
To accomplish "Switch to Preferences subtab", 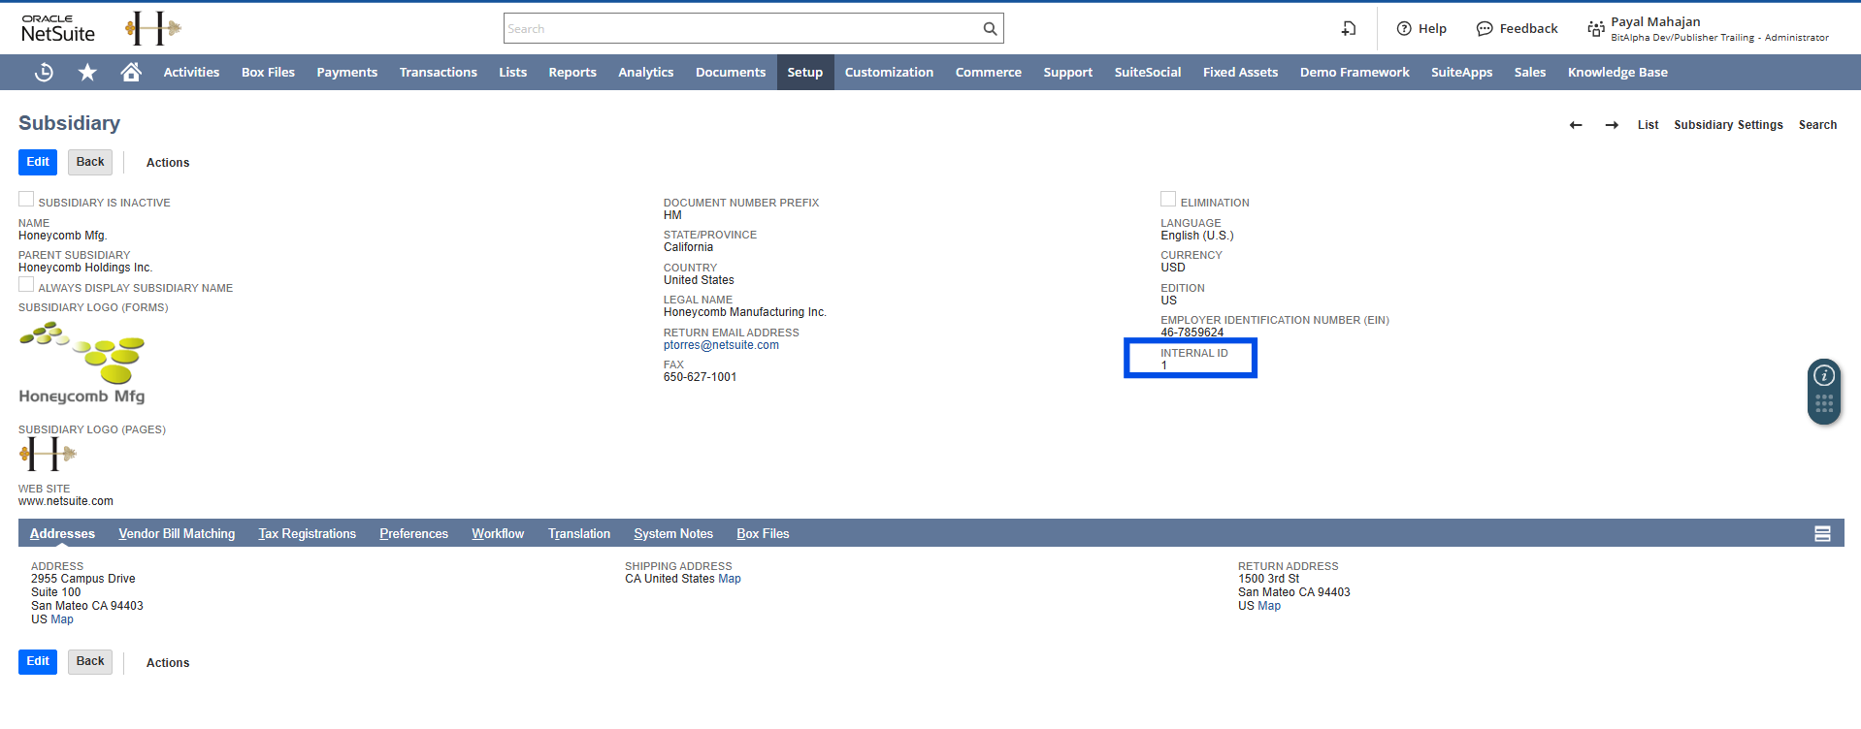I will point(413,534).
